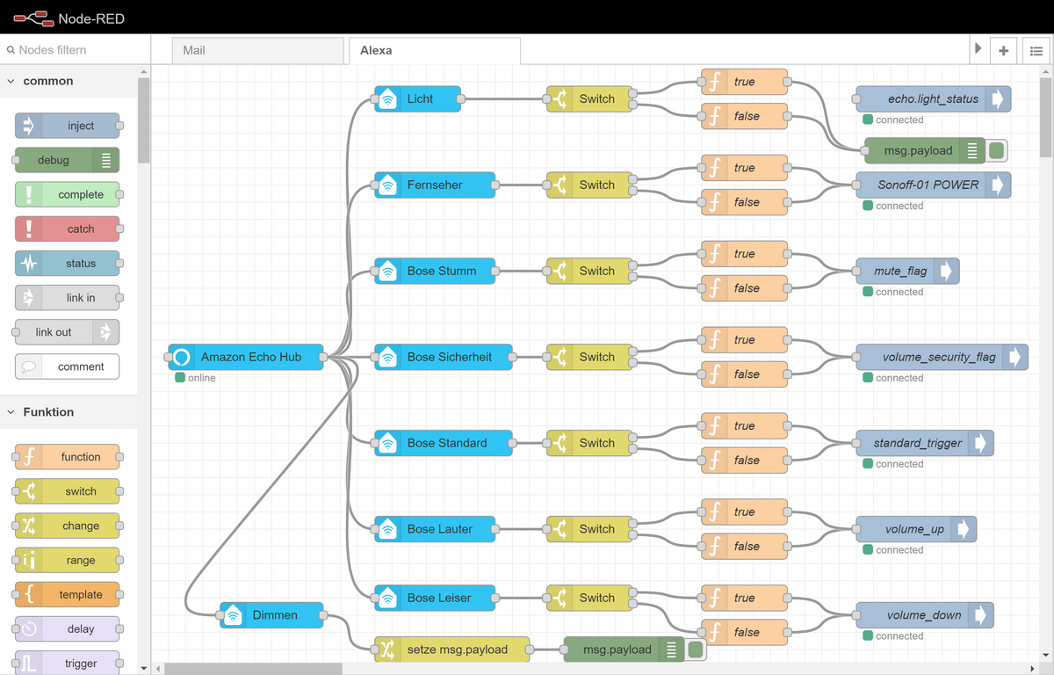Collapse the common palette category

[69, 81]
